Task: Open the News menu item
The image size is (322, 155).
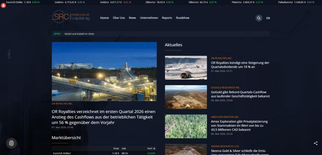Action: [x=132, y=18]
